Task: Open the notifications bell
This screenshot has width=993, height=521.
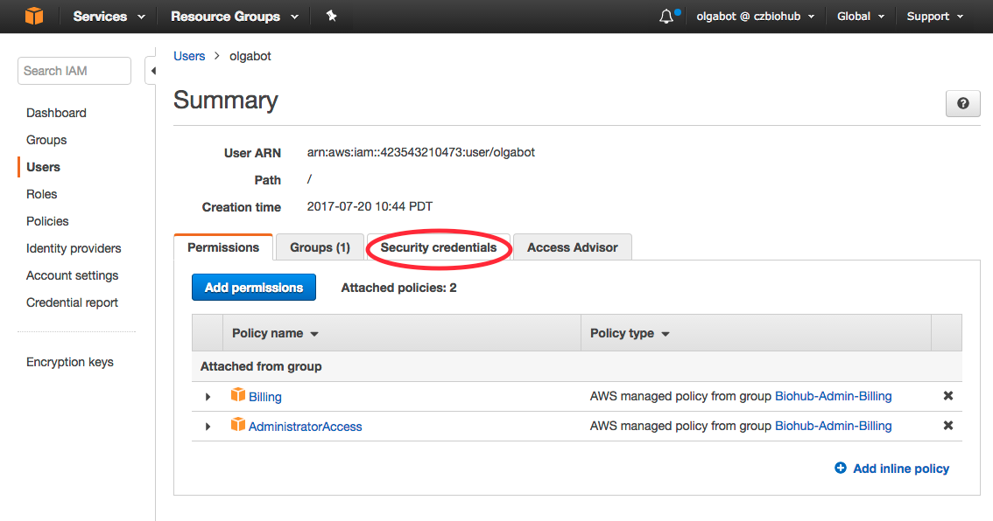Action: pos(667,16)
